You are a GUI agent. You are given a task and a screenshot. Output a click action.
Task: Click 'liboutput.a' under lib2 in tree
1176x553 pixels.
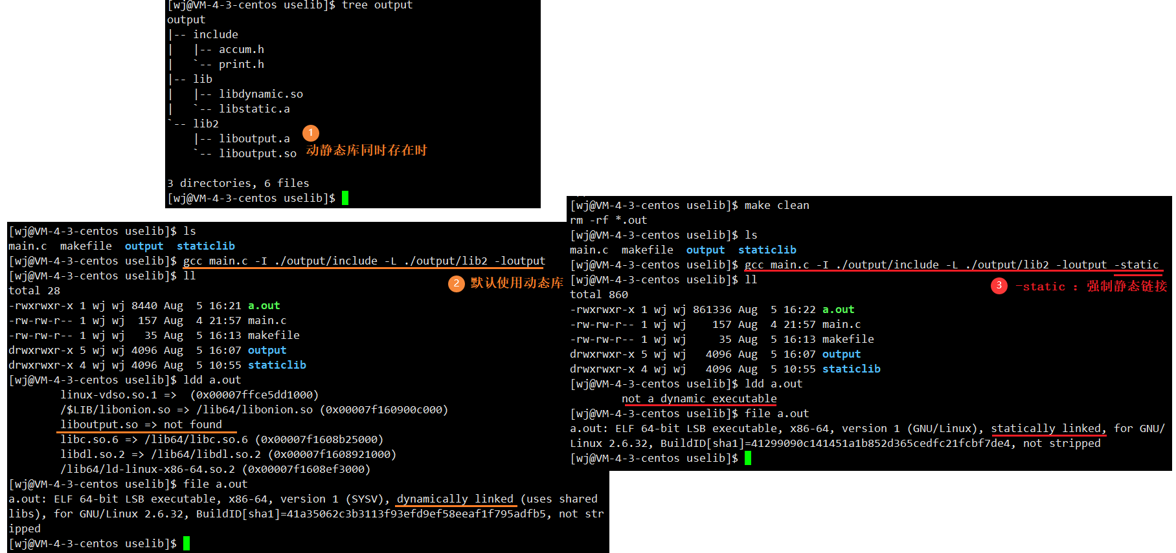(x=254, y=138)
